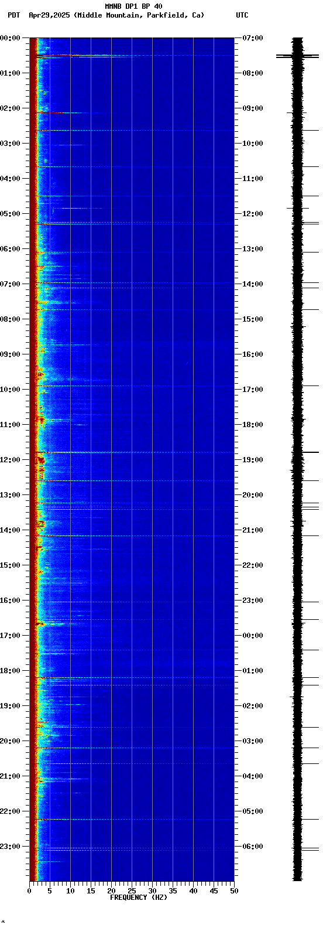Click the frequency tick label "40"
Image resolution: width=323 pixels, height=928 pixels.
[193, 891]
